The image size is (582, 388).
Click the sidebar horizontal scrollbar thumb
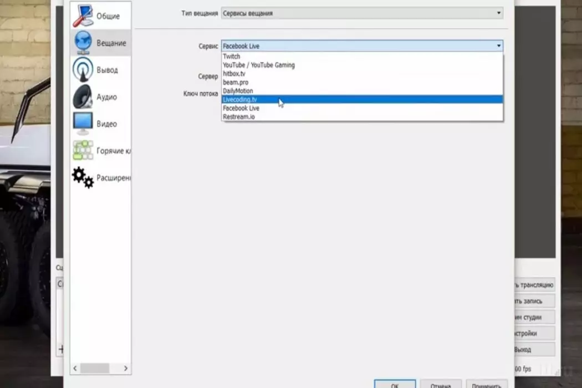click(95, 368)
